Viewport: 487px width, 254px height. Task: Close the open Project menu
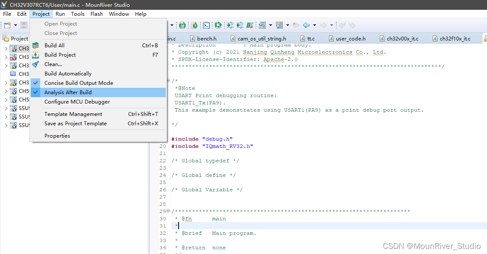point(41,14)
